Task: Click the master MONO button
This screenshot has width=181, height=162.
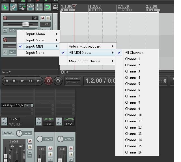Action: (8, 133)
